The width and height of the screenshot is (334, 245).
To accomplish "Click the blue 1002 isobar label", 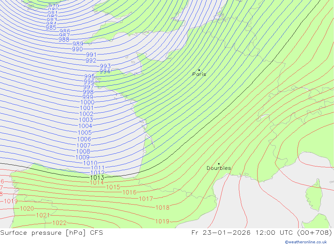I will [86, 114].
